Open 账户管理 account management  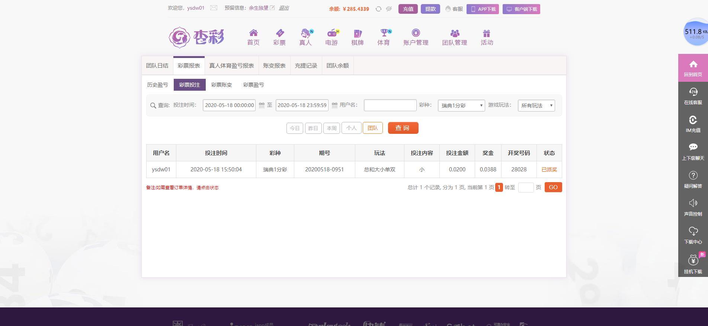click(416, 37)
